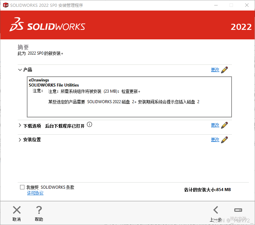Click the 现在安装 install now icon
This screenshot has height=225, width=255.
click(238, 210)
